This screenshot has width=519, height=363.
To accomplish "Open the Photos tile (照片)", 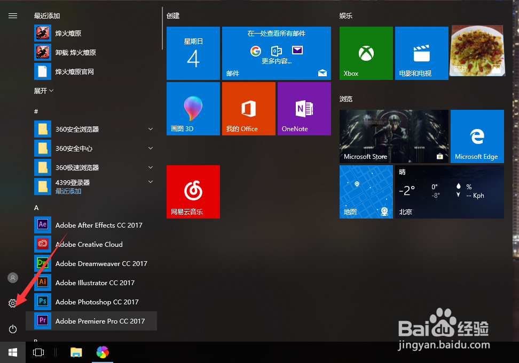I will pos(477,51).
